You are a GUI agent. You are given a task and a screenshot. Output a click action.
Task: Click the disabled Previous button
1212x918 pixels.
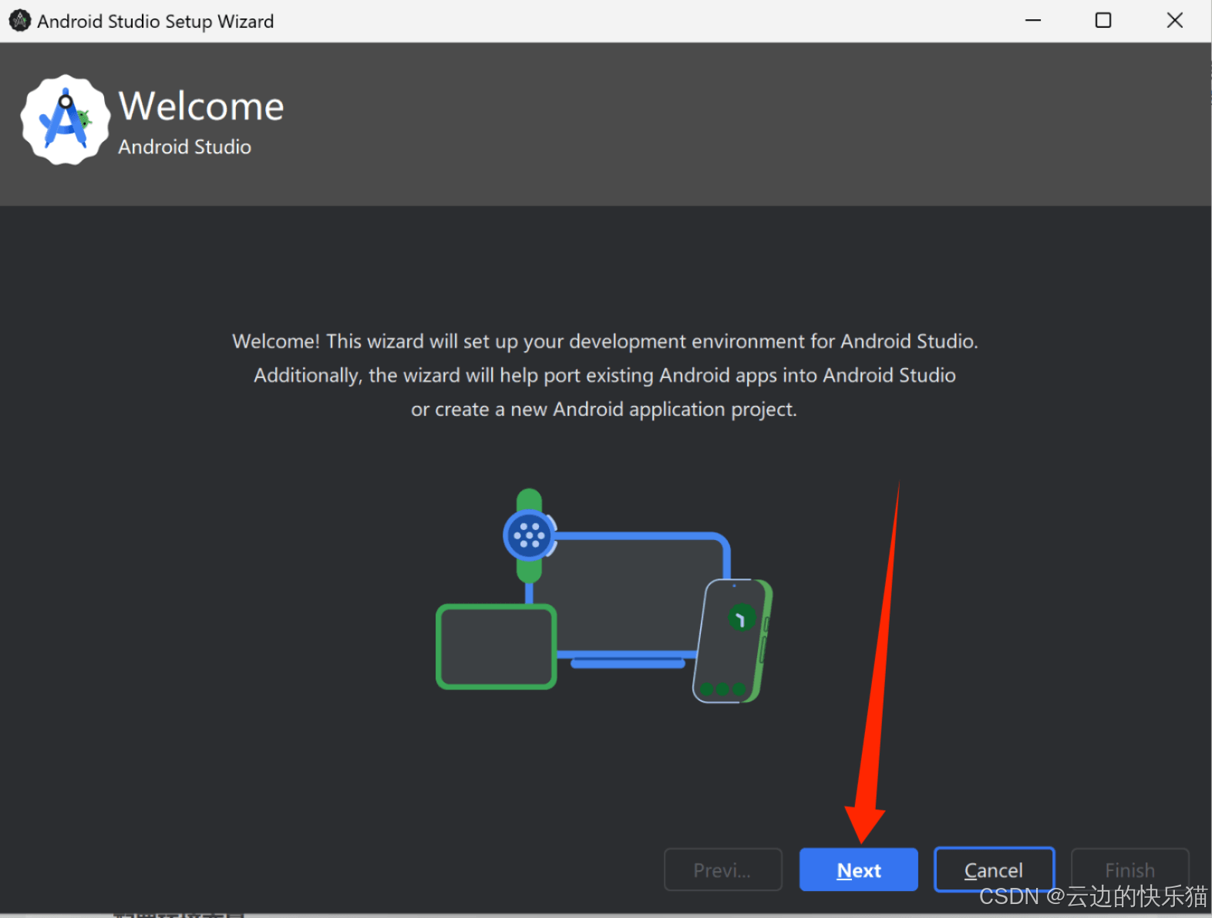pos(722,869)
